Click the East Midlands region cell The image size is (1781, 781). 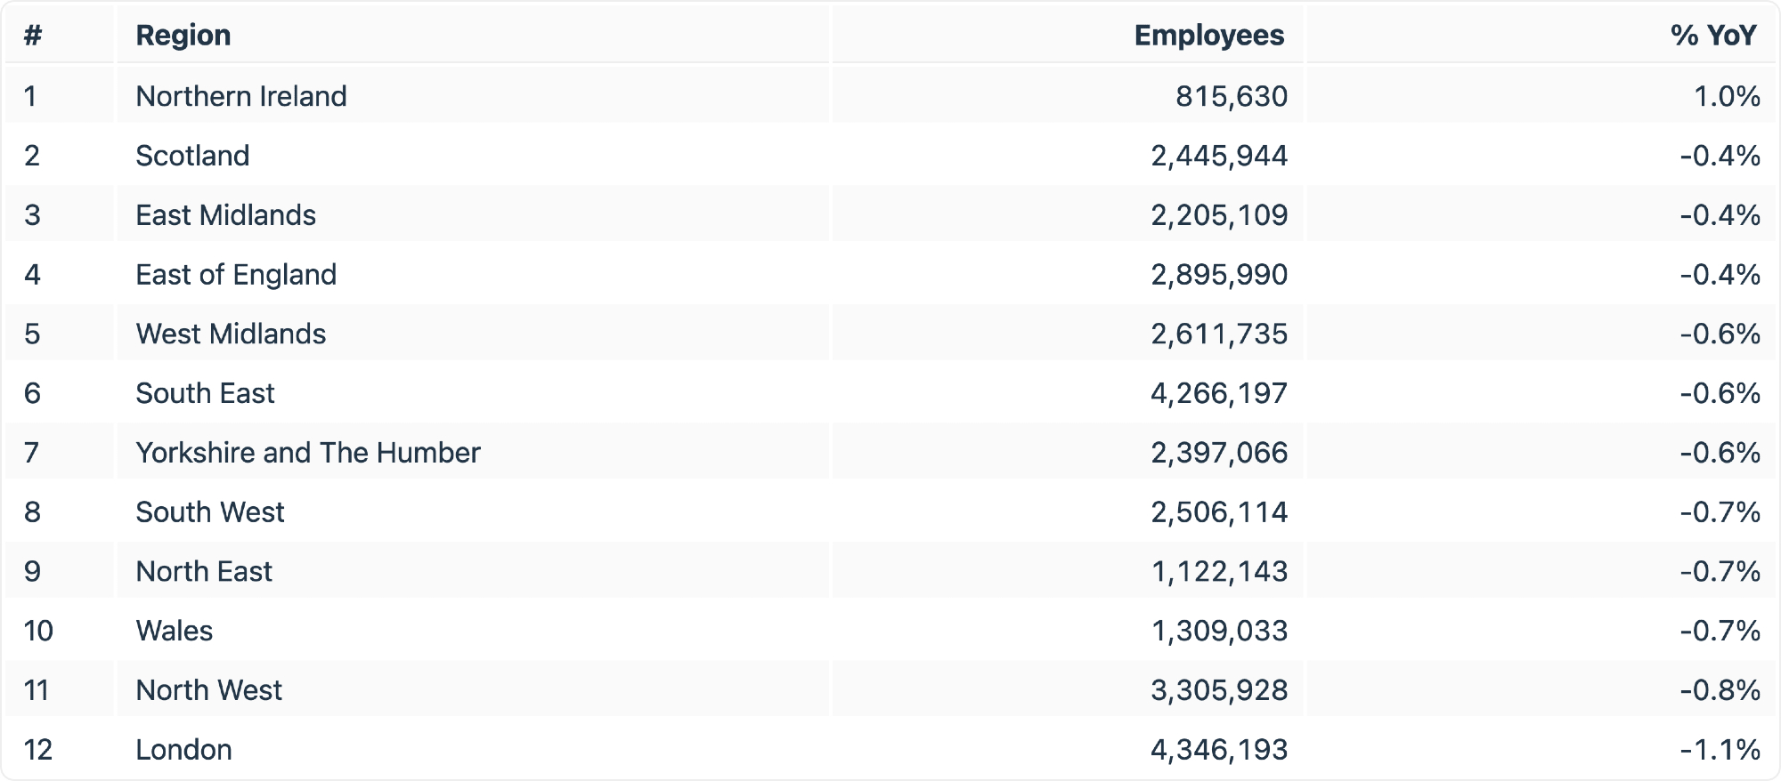(x=225, y=215)
